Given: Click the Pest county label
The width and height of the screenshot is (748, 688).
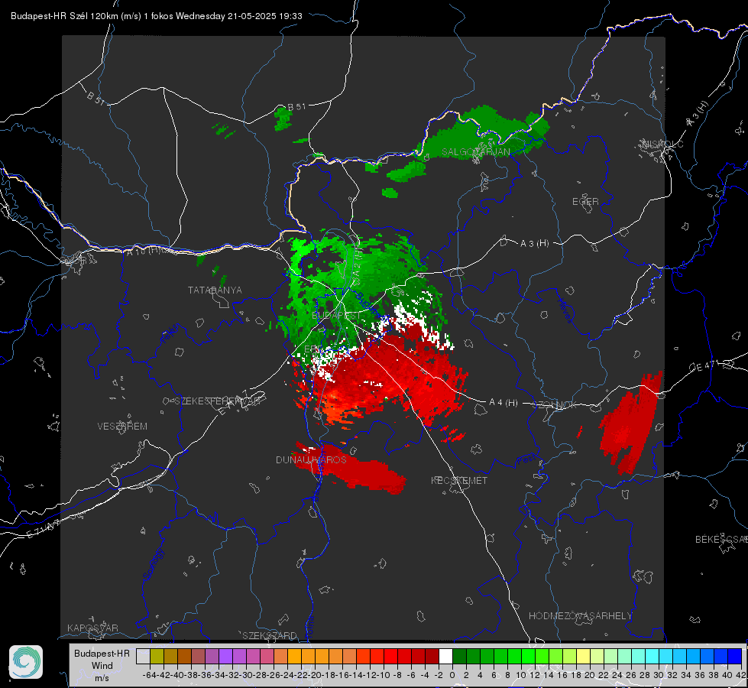Looking at the screenshot, I should pos(525,460).
